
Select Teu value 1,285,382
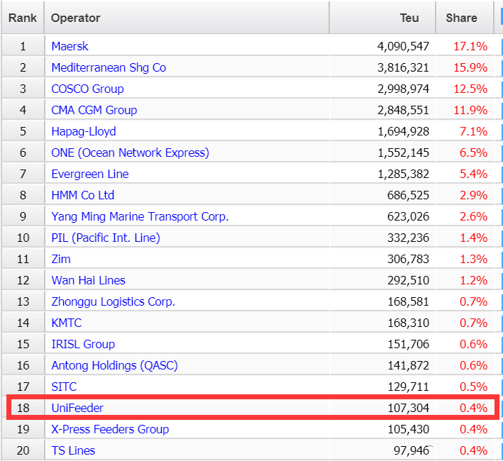coord(403,174)
